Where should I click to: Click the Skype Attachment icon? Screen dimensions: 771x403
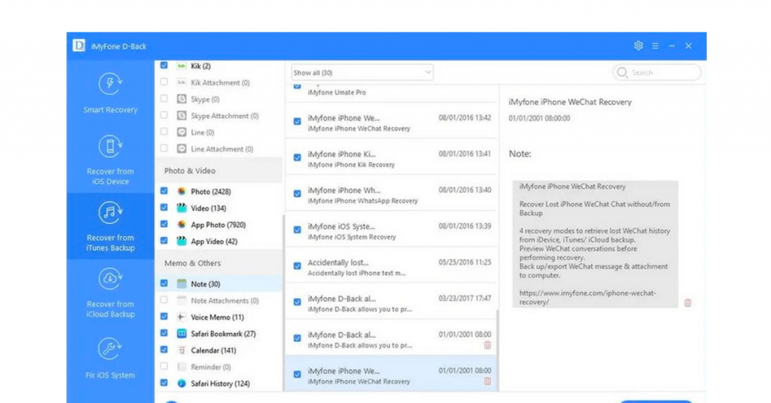(x=181, y=115)
